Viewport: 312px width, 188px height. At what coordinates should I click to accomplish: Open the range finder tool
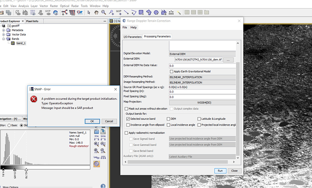(171, 13)
